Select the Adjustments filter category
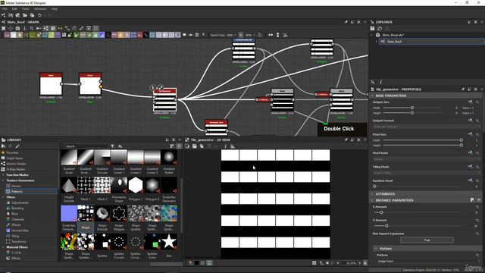485x273 pixels. coord(20,202)
